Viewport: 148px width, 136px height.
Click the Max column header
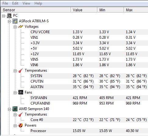click(136, 10)
